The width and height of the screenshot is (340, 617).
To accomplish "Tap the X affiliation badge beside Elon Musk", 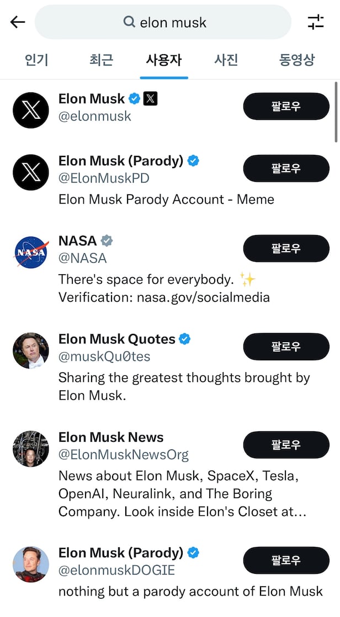I will [150, 99].
